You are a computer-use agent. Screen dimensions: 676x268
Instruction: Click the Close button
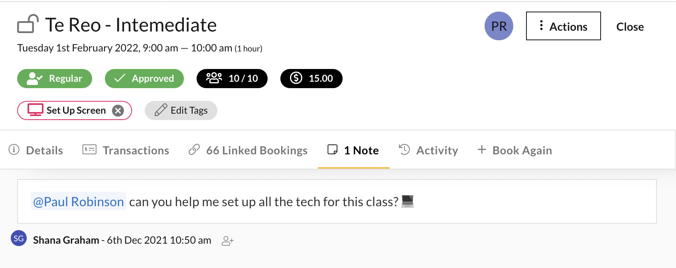click(630, 27)
